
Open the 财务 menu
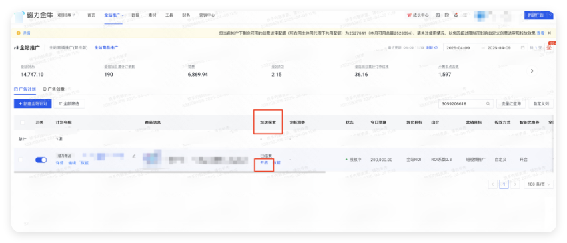pos(186,15)
